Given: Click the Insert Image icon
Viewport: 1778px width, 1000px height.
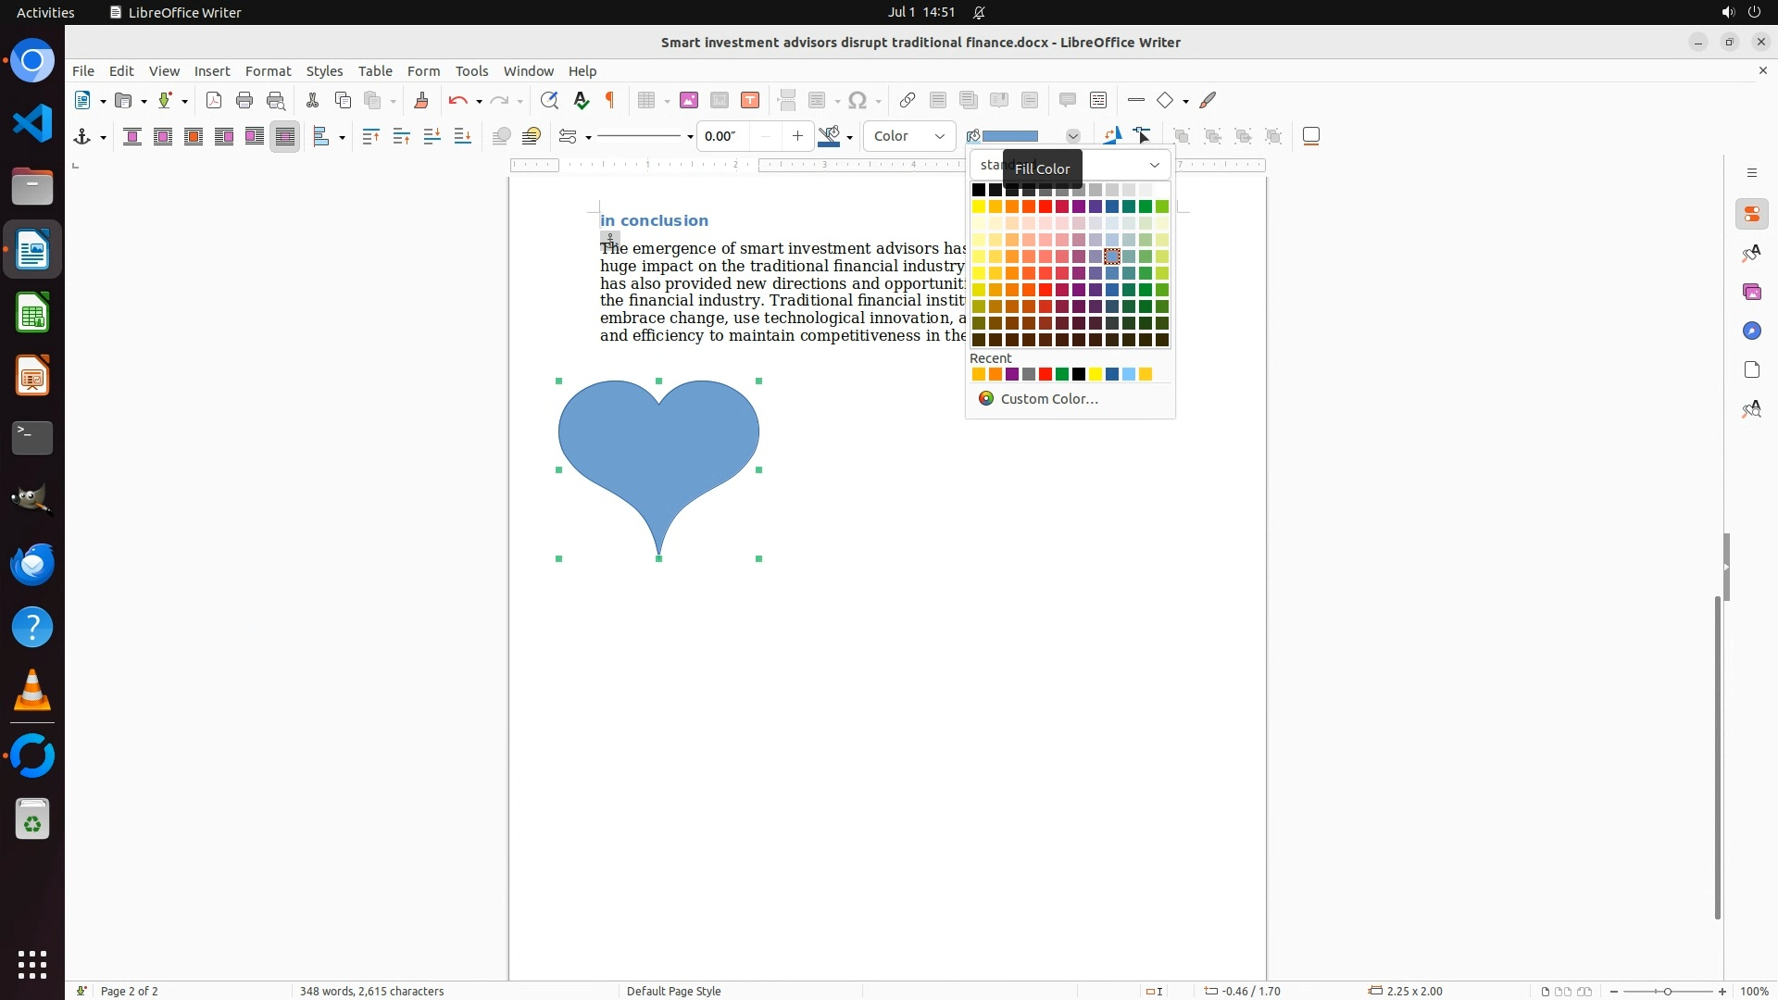Looking at the screenshot, I should 689,101.
